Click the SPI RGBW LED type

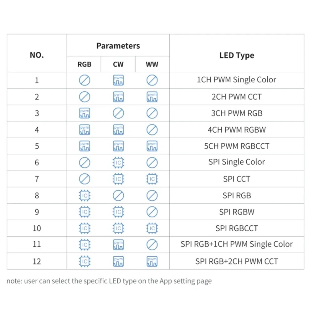tap(237, 212)
